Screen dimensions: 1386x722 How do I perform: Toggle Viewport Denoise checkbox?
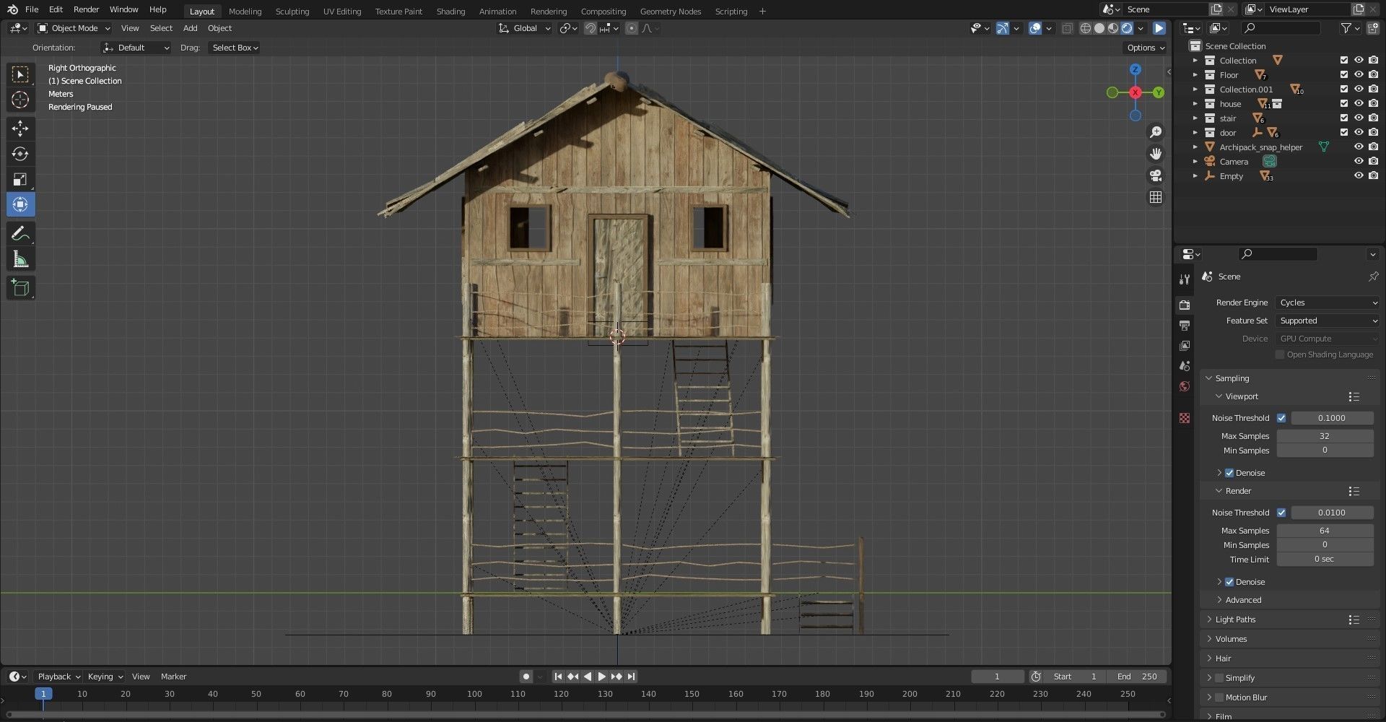1229,473
